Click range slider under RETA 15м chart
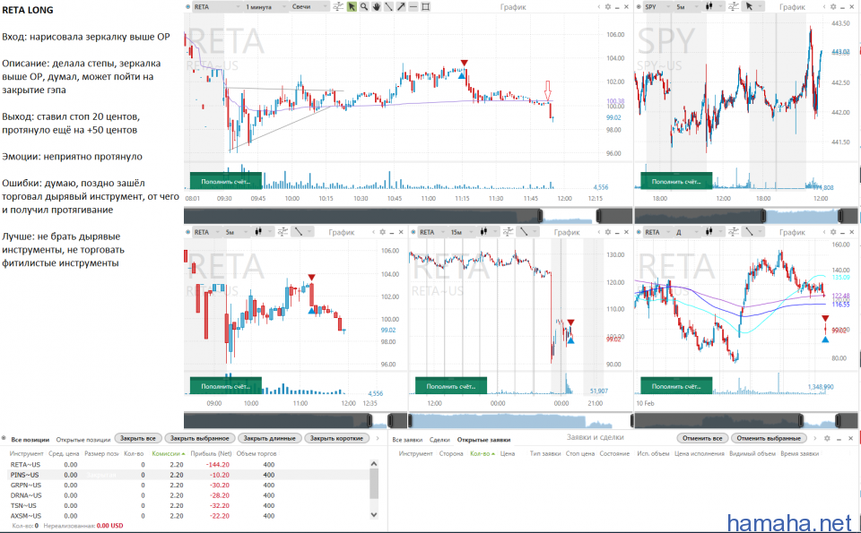This screenshot has width=861, height=533. 519,421
